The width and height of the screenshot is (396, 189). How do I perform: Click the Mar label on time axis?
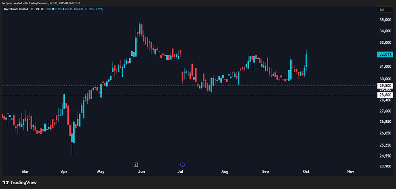[25, 172]
